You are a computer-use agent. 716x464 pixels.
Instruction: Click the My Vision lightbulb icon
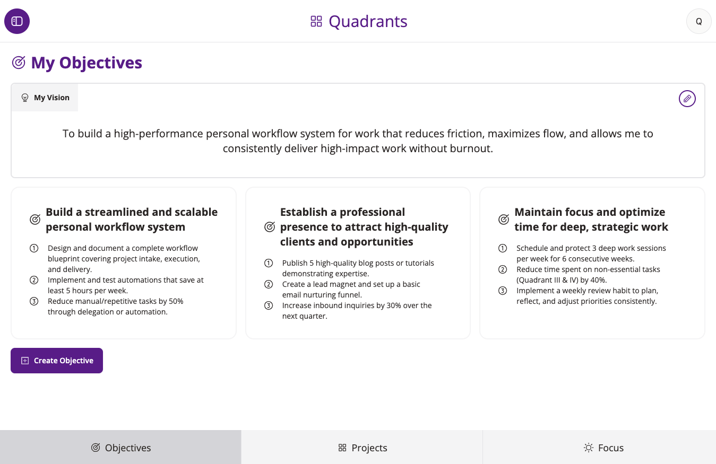click(24, 98)
